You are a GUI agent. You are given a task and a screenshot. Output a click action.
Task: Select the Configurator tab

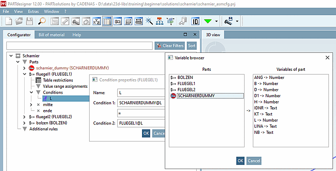coord(19,34)
